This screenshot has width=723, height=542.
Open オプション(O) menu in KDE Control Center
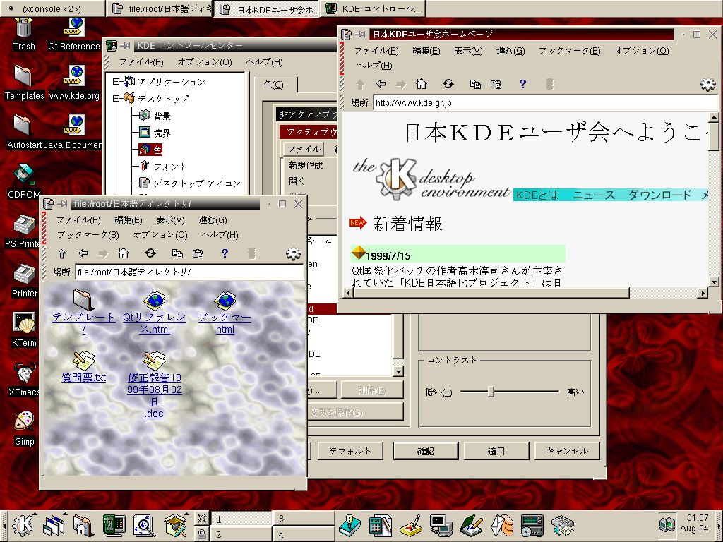tap(204, 62)
